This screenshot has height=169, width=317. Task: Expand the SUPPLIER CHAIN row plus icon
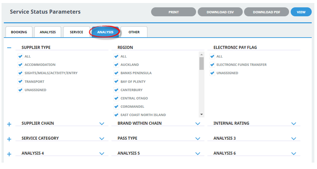9,124
